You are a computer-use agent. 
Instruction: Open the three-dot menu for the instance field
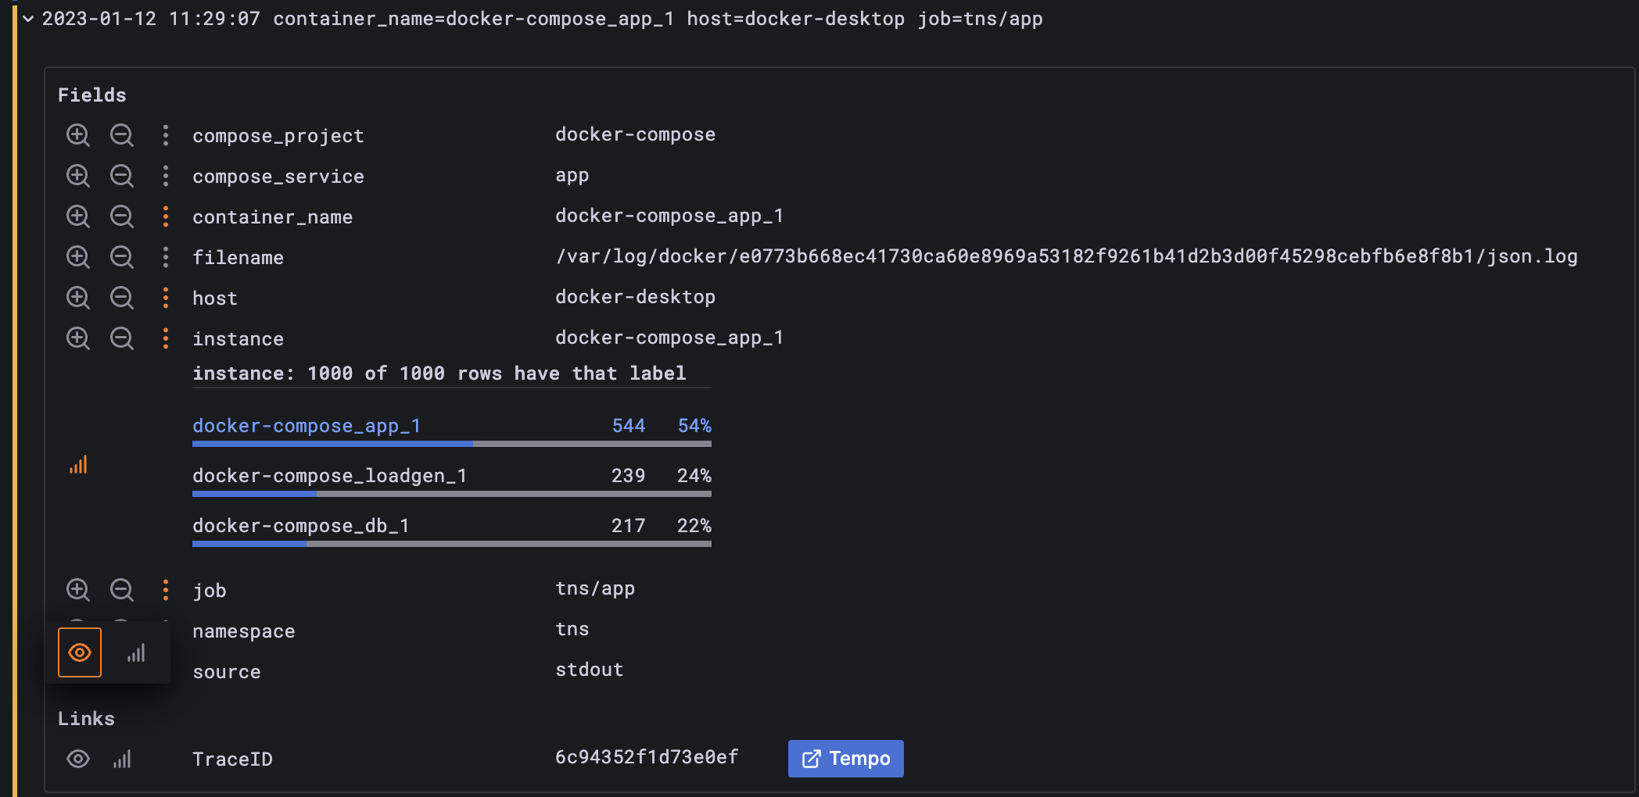(166, 338)
